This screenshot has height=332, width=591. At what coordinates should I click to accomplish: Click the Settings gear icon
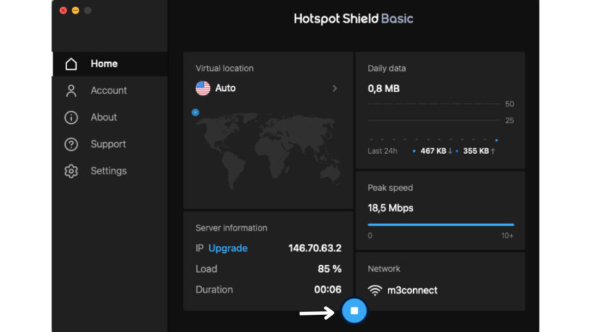71,171
